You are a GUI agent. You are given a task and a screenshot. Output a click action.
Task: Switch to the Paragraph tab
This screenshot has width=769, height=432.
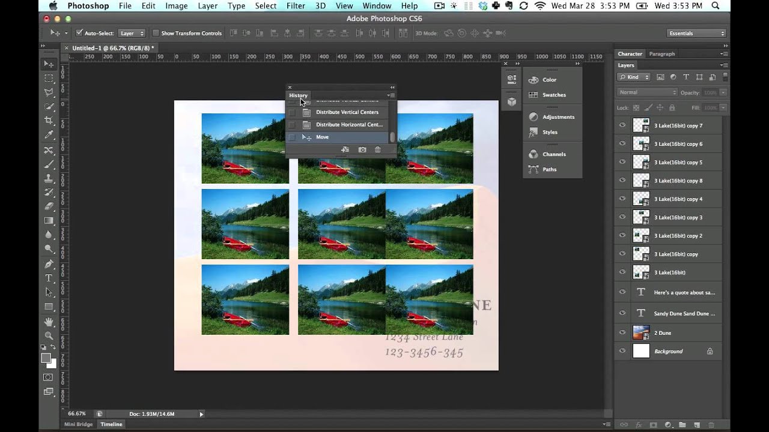click(x=661, y=54)
